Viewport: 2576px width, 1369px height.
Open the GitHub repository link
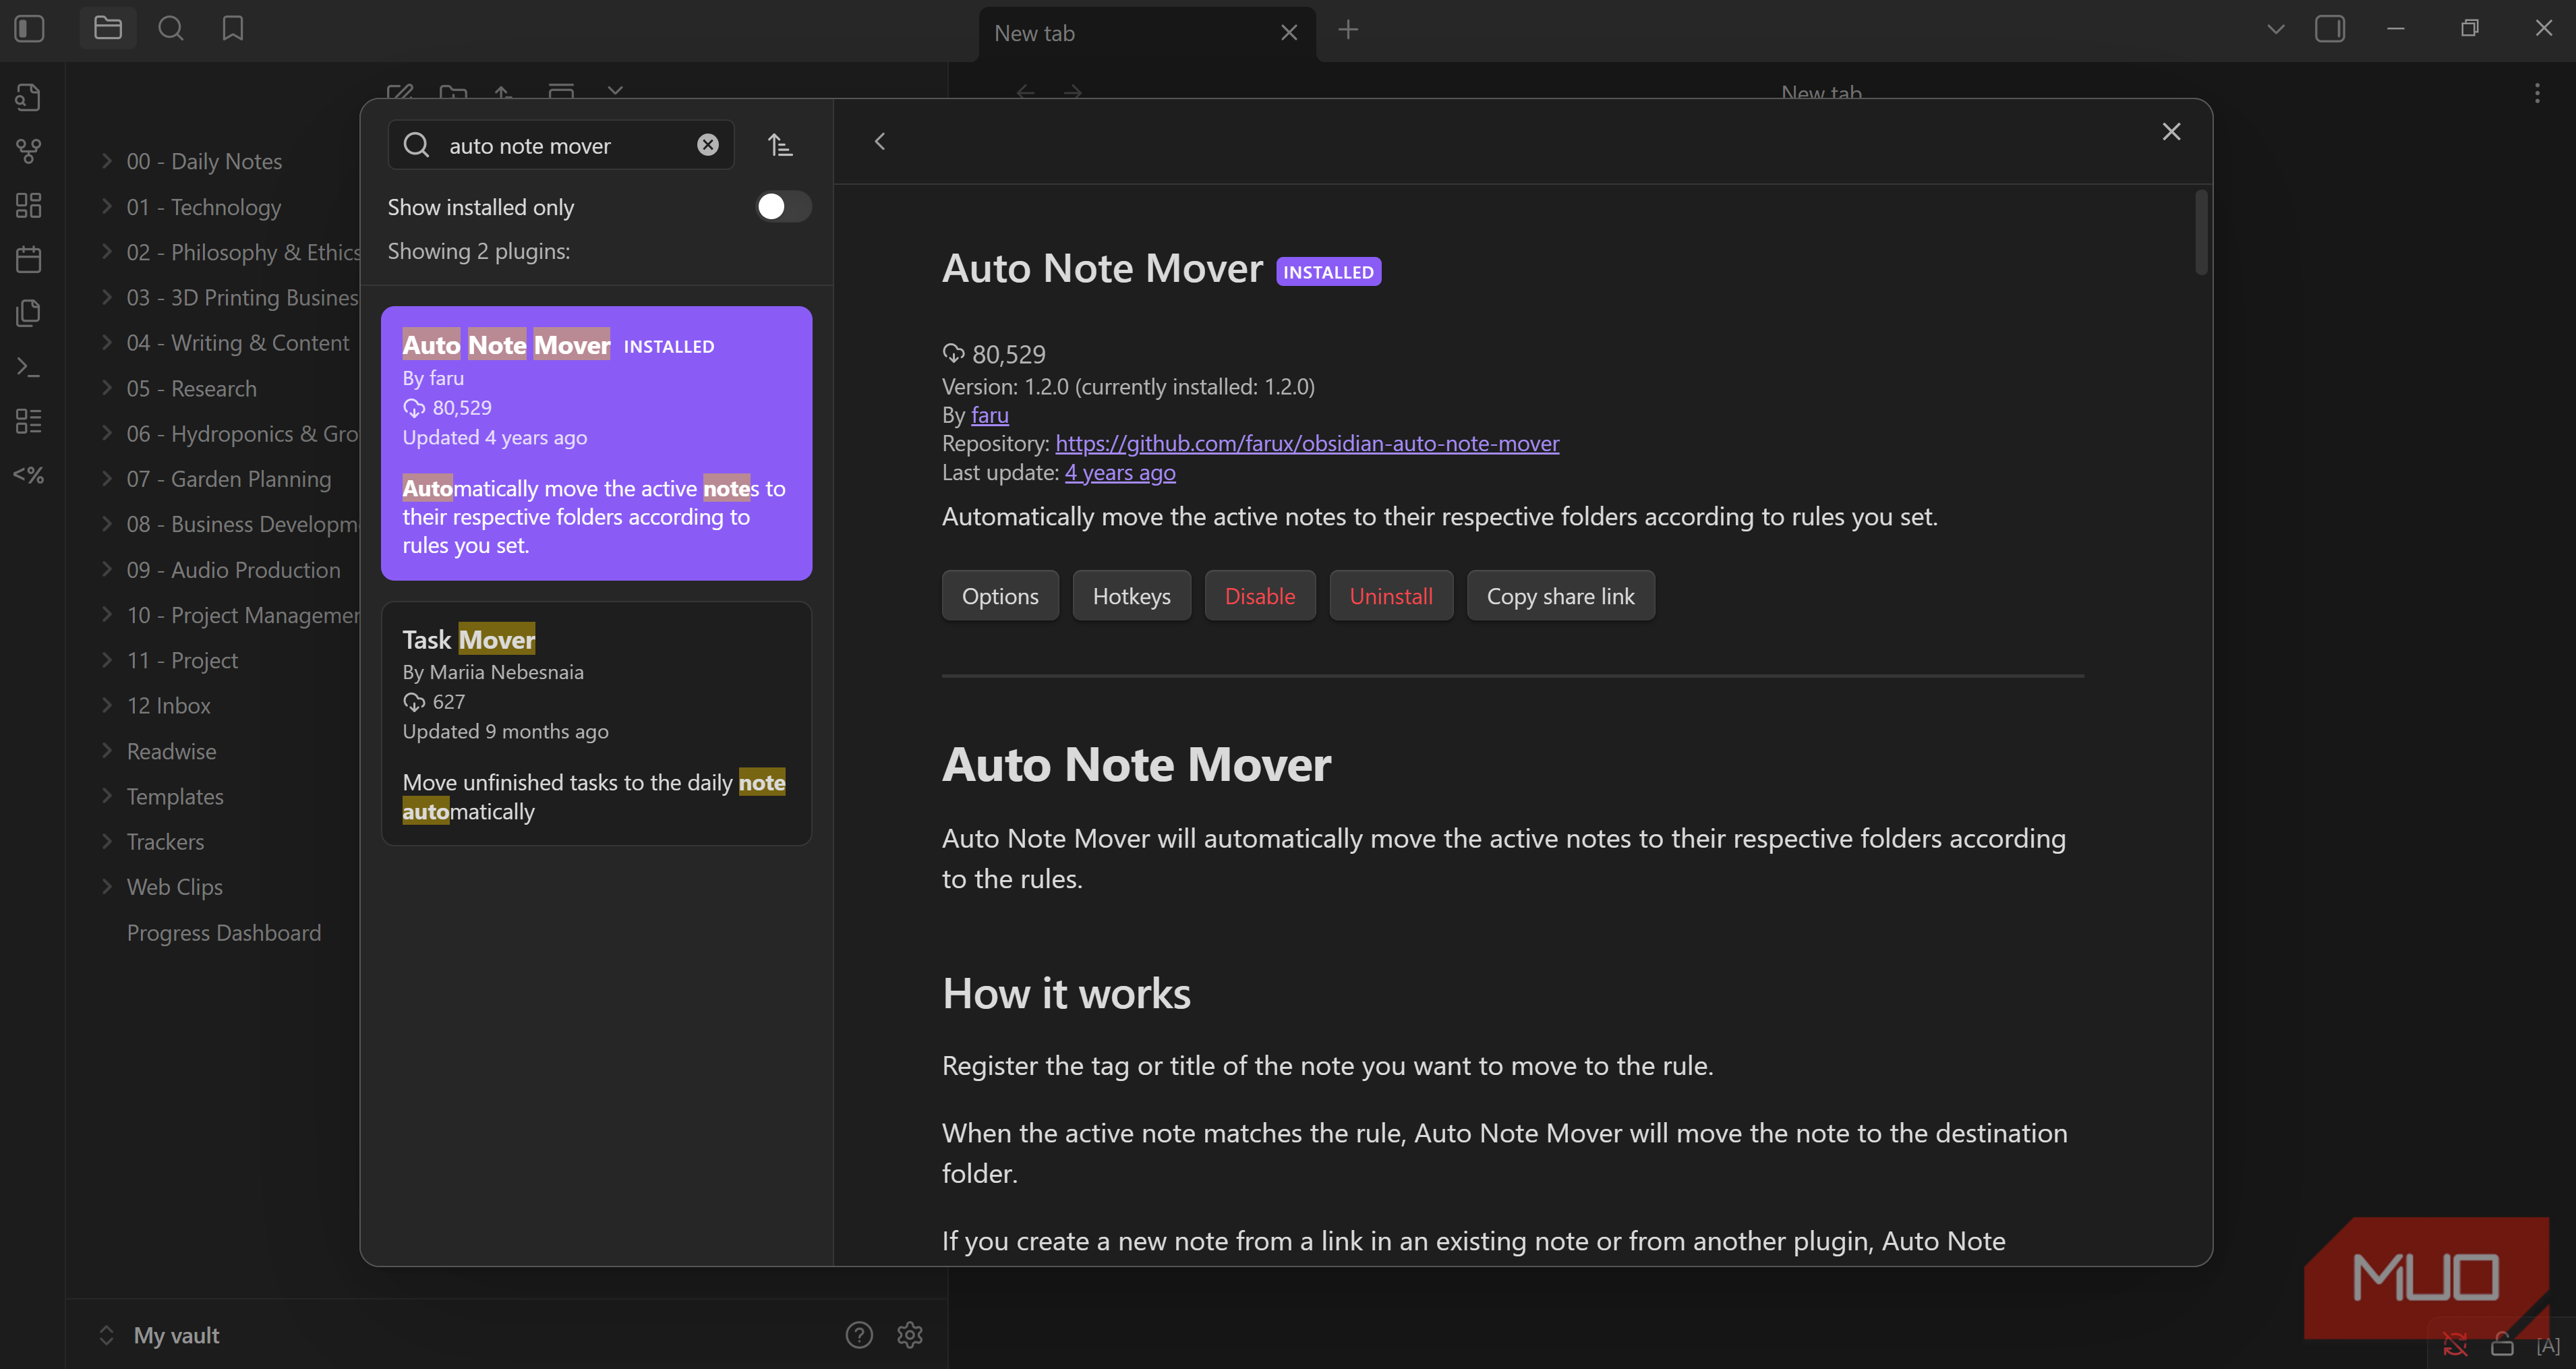pos(1307,443)
